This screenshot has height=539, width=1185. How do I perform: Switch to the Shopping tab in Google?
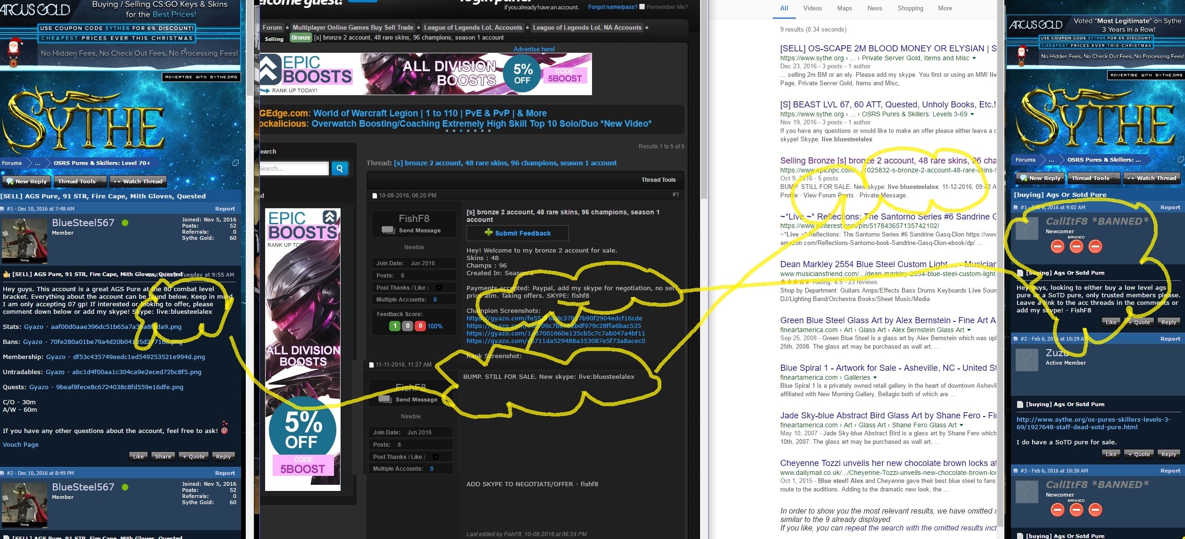click(x=910, y=8)
